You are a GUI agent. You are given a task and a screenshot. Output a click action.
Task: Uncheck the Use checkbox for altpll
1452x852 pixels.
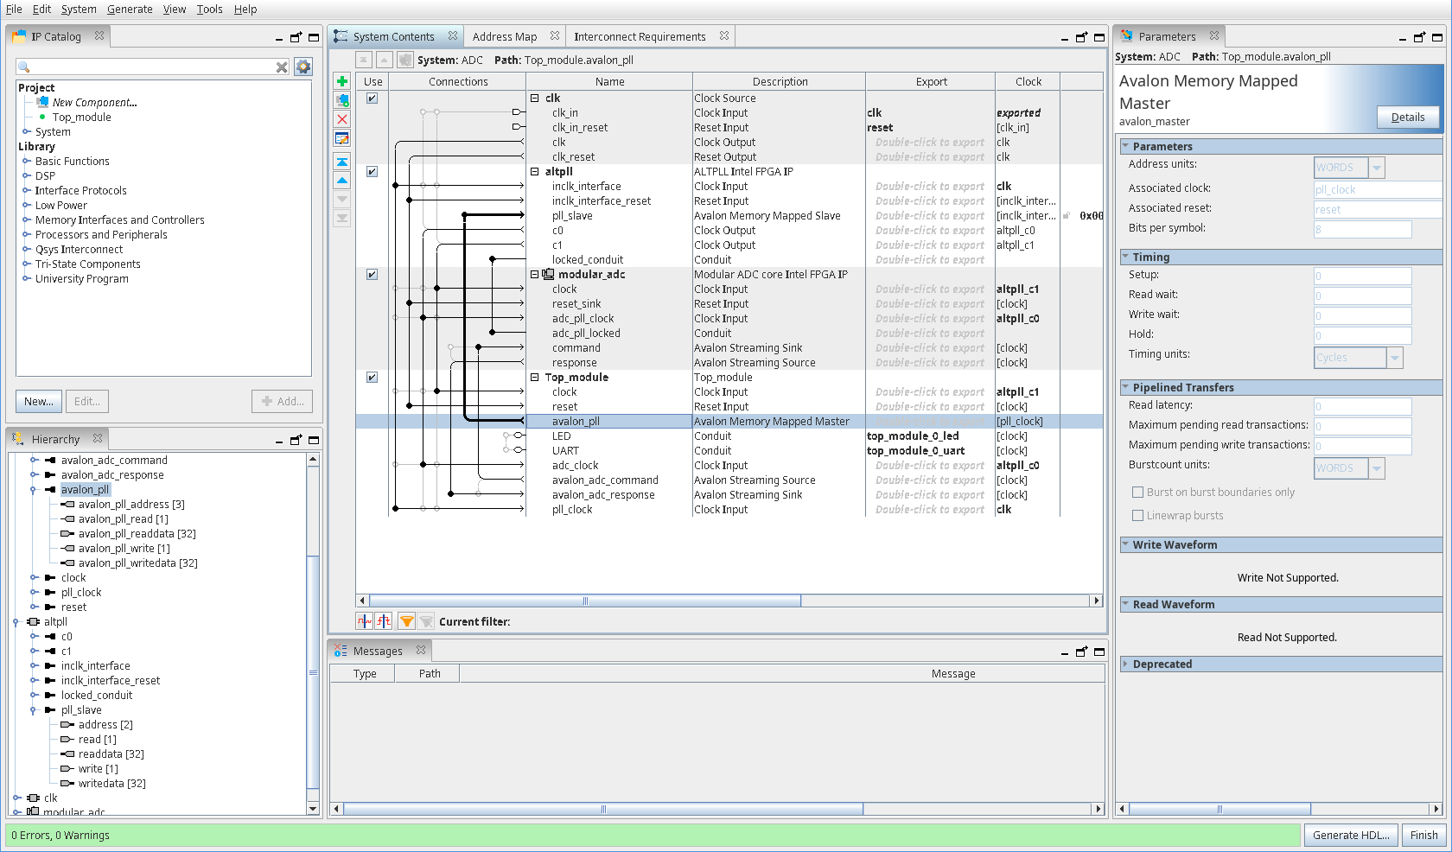372,172
